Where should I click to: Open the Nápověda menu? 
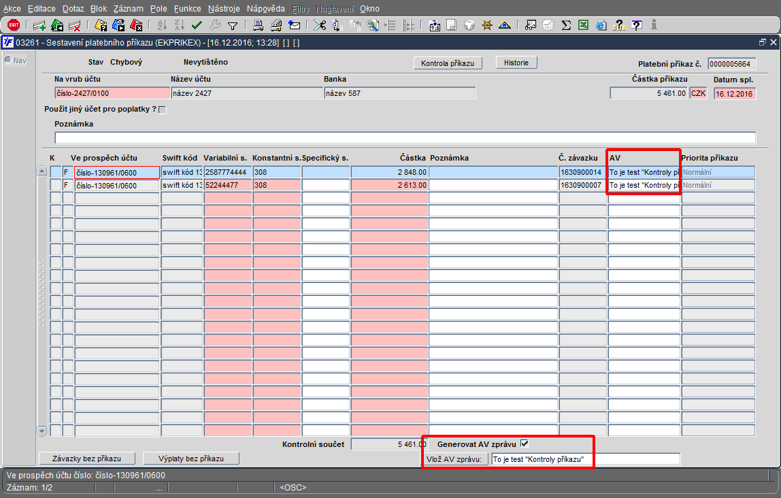266,8
